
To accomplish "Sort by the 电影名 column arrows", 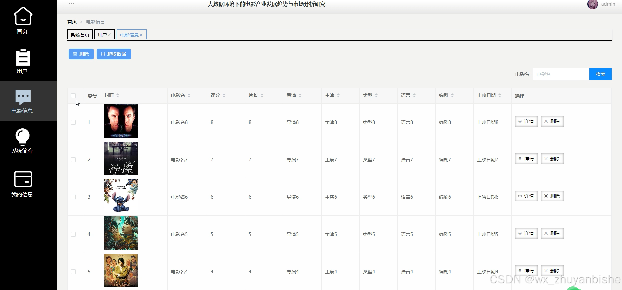I will 189,95.
